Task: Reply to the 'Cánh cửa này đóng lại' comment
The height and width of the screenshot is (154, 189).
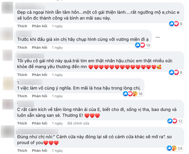Action: tap(39, 150)
